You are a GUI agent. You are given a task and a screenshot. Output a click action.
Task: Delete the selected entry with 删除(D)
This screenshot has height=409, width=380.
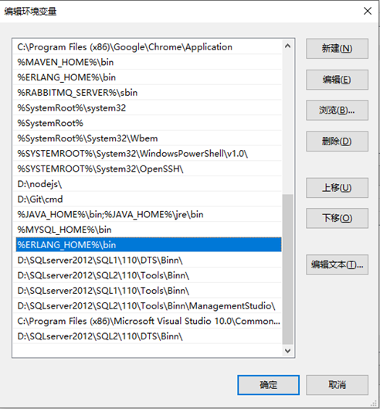(337, 141)
